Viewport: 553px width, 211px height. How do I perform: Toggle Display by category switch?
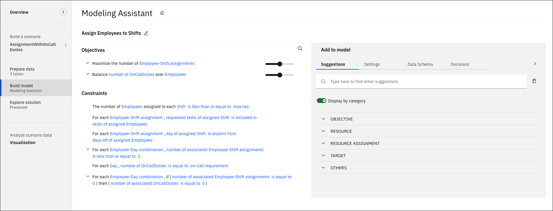(322, 101)
